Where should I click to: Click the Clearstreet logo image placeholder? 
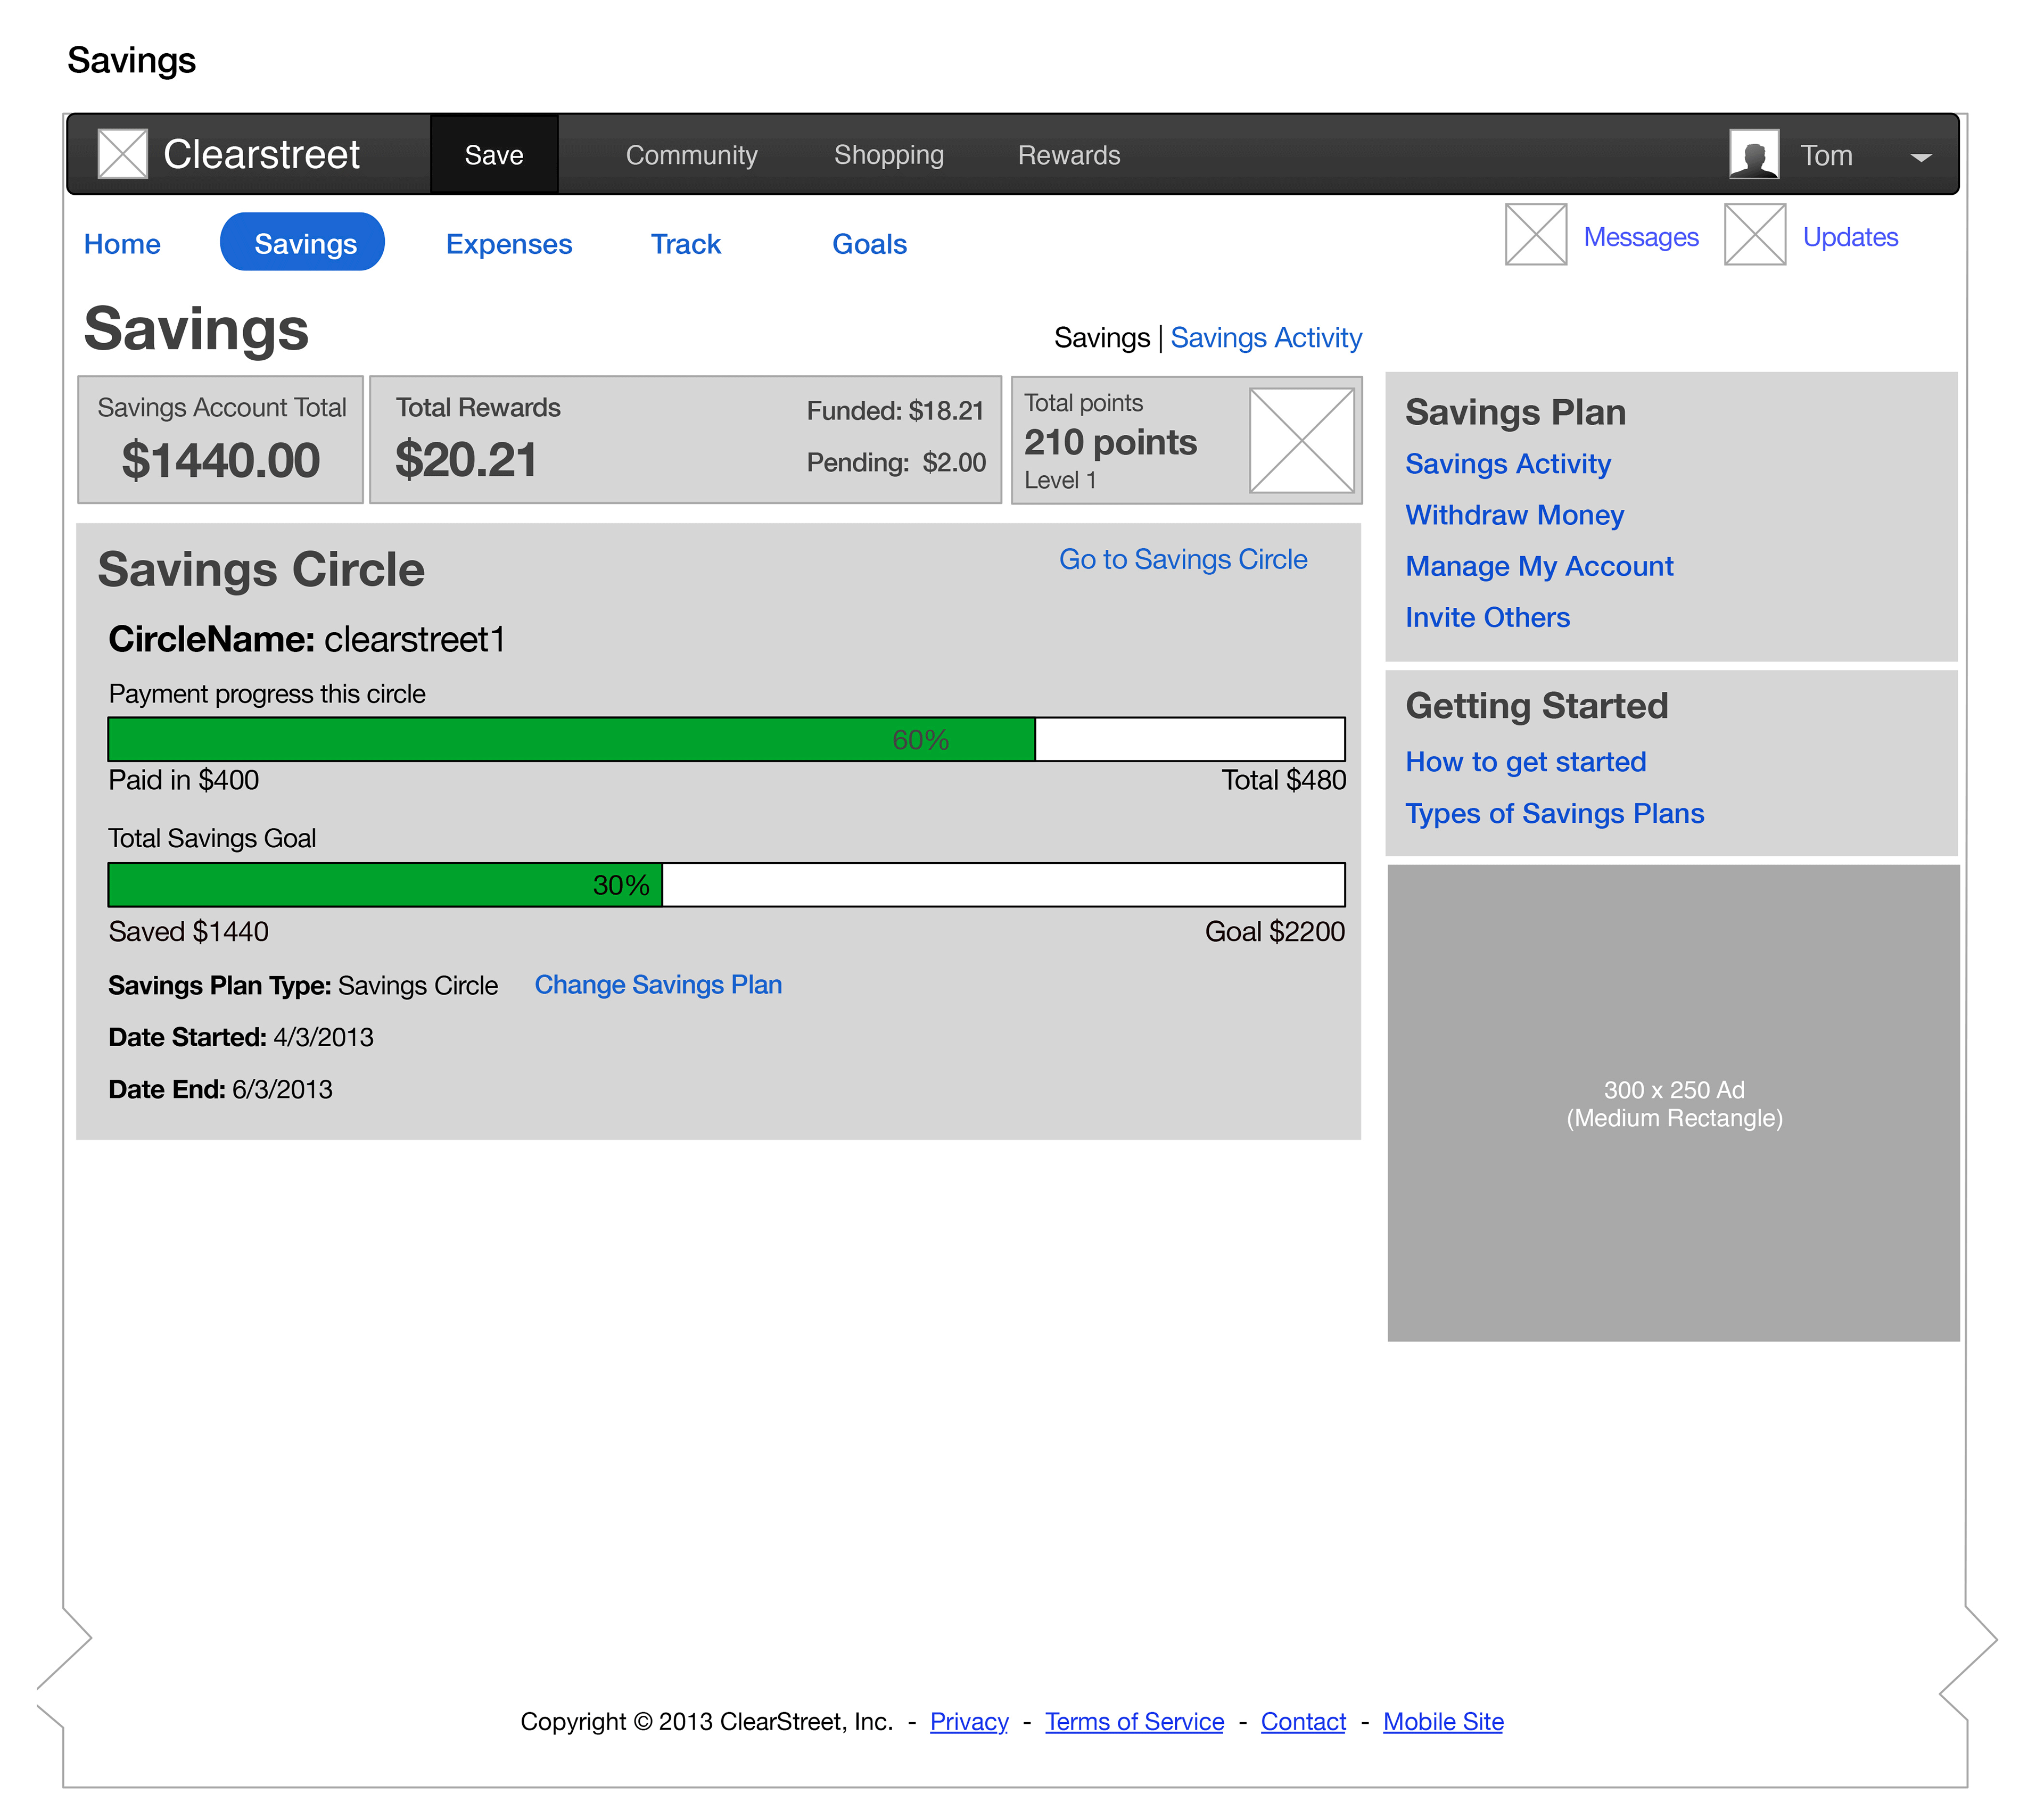(x=123, y=154)
